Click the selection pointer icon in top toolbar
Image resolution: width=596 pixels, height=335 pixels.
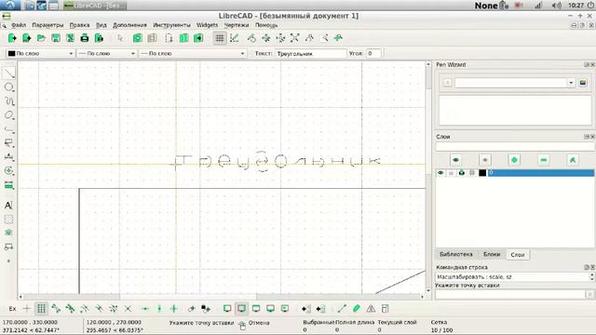(120, 38)
